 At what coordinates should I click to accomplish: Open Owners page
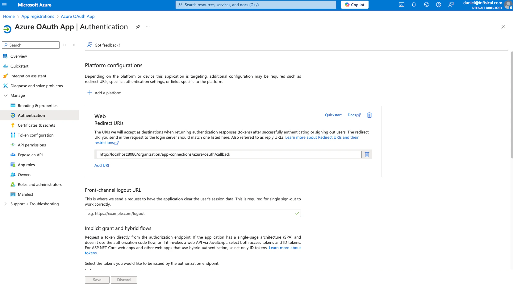(24, 174)
